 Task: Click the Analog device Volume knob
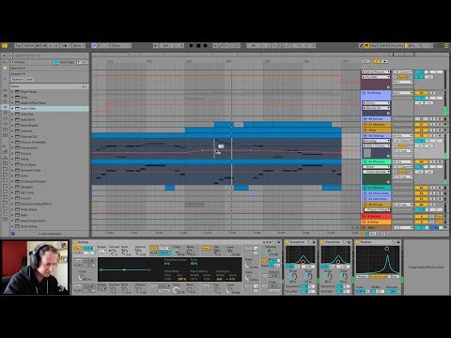click(x=269, y=252)
